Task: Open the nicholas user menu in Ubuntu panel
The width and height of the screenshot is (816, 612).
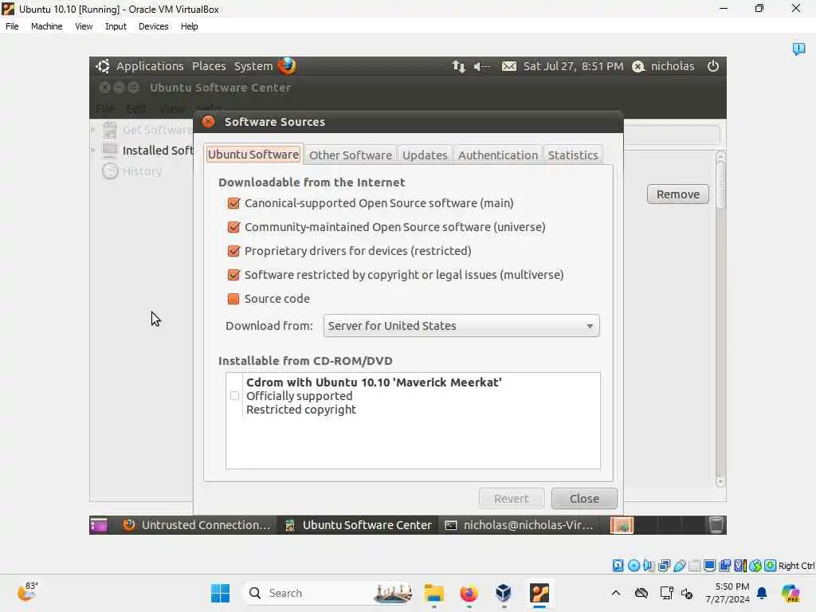Action: coord(663,66)
